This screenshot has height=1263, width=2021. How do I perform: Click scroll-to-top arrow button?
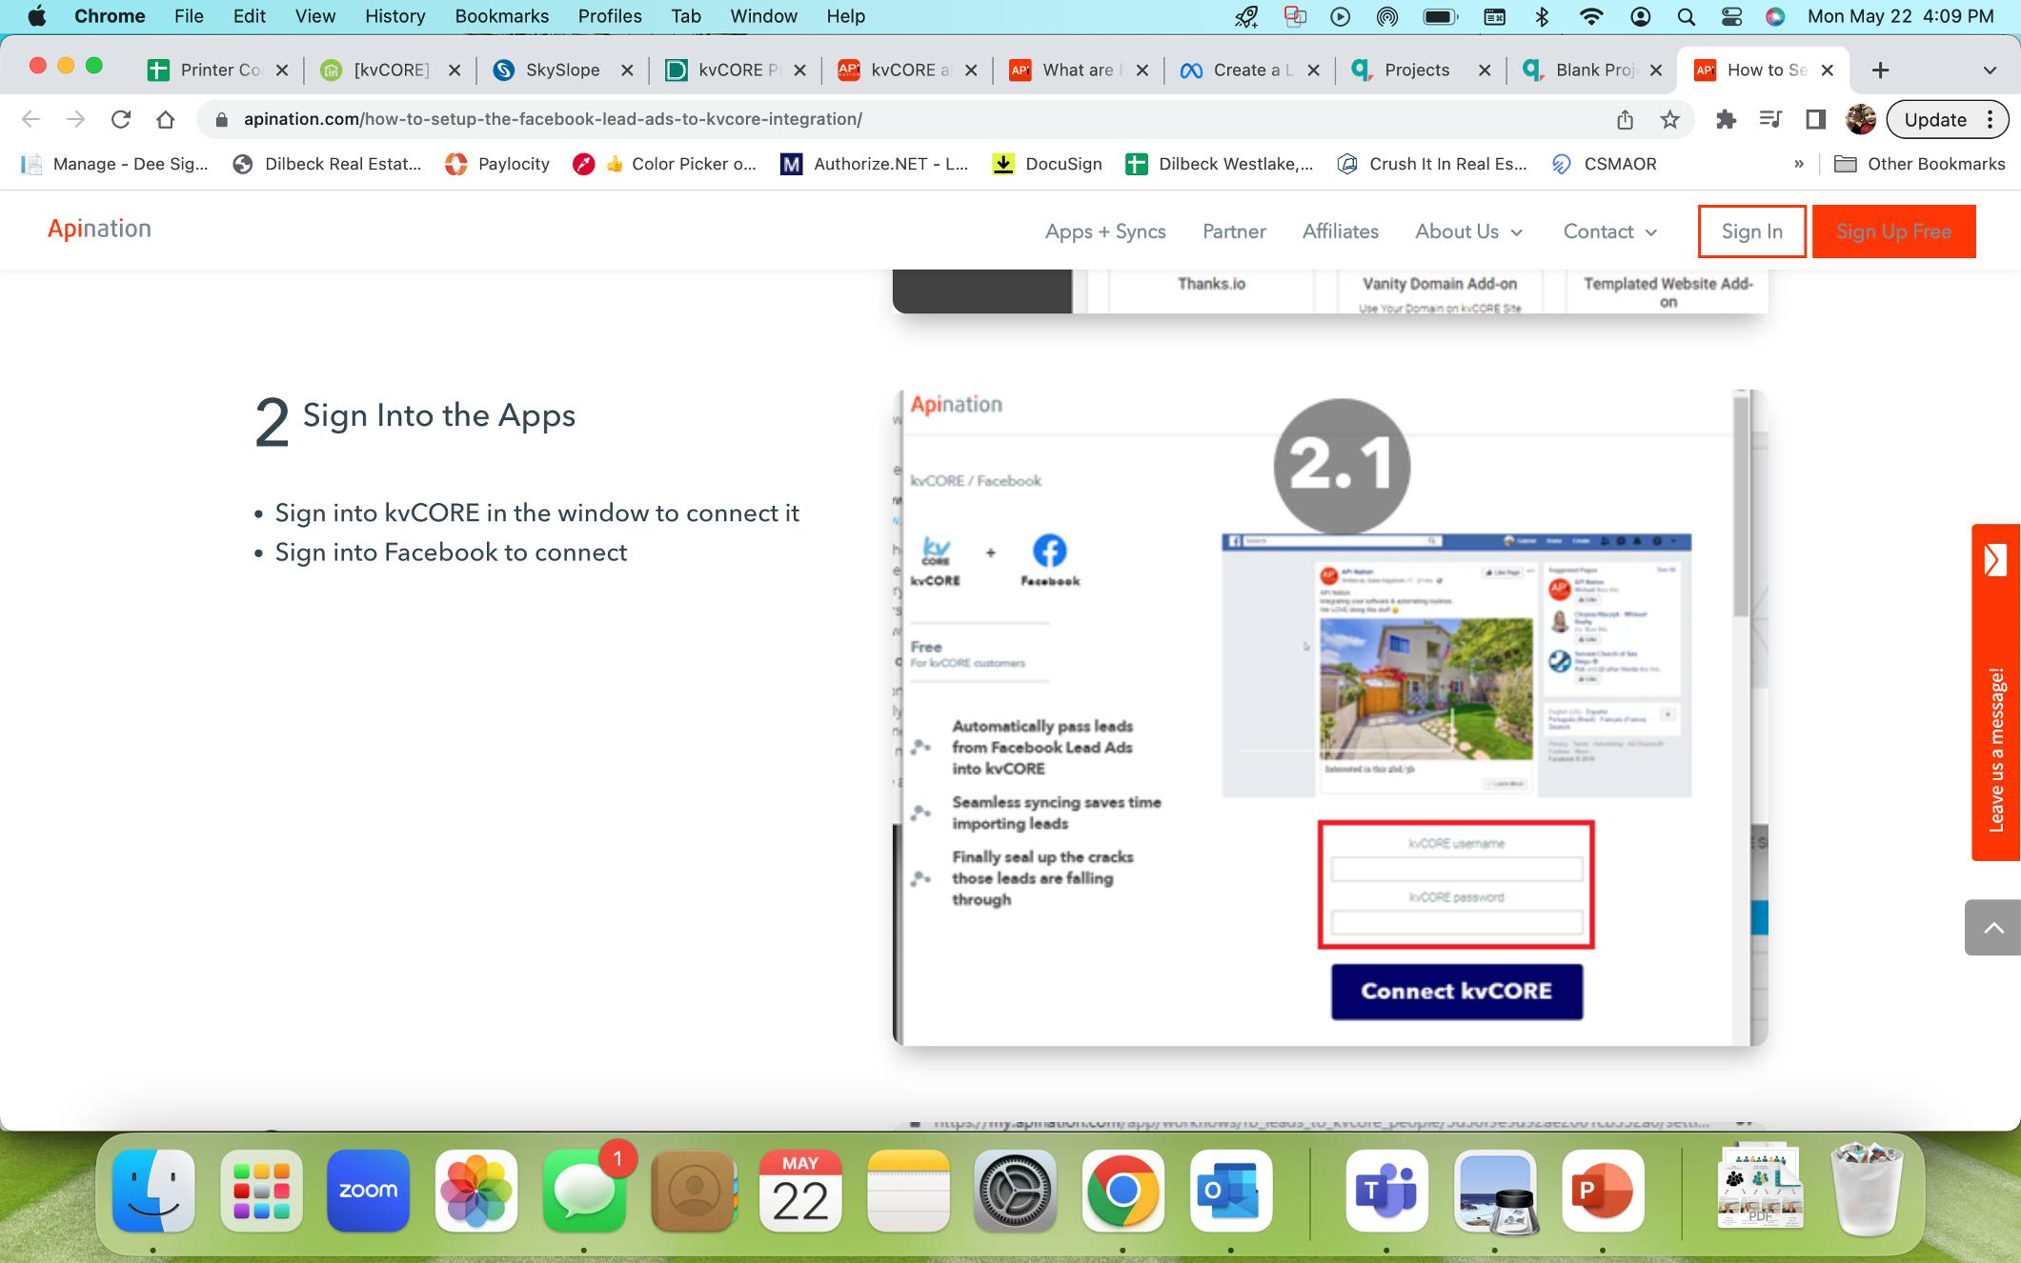pyautogui.click(x=1992, y=928)
